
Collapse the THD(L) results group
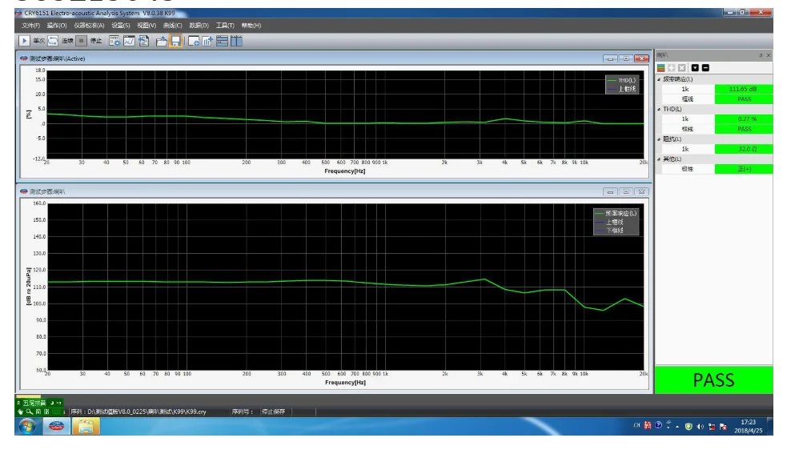click(x=659, y=109)
